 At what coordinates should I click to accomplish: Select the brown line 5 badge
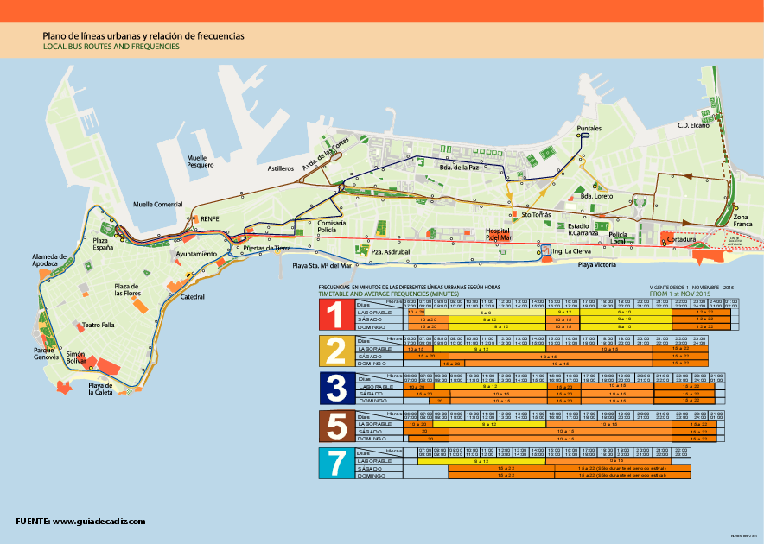335,426
